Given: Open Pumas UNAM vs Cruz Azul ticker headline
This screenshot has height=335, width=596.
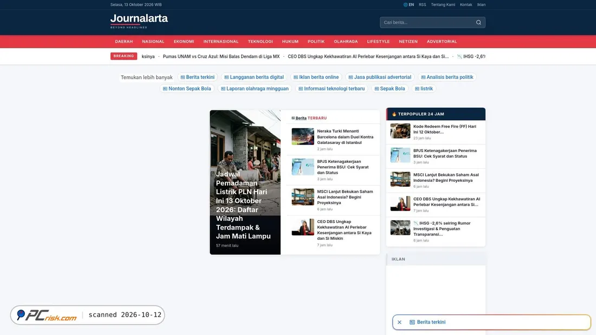Looking at the screenshot, I should click(221, 57).
